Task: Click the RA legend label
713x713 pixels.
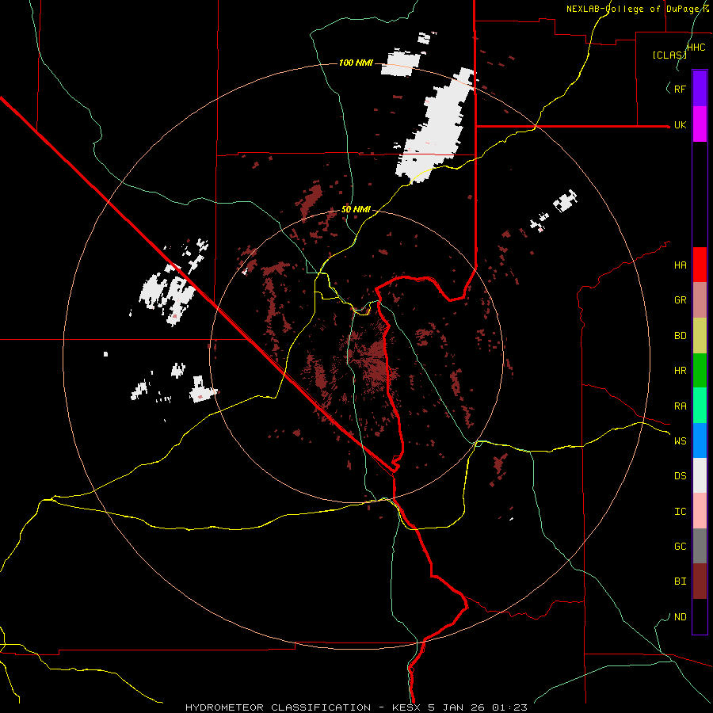Action: [681, 406]
